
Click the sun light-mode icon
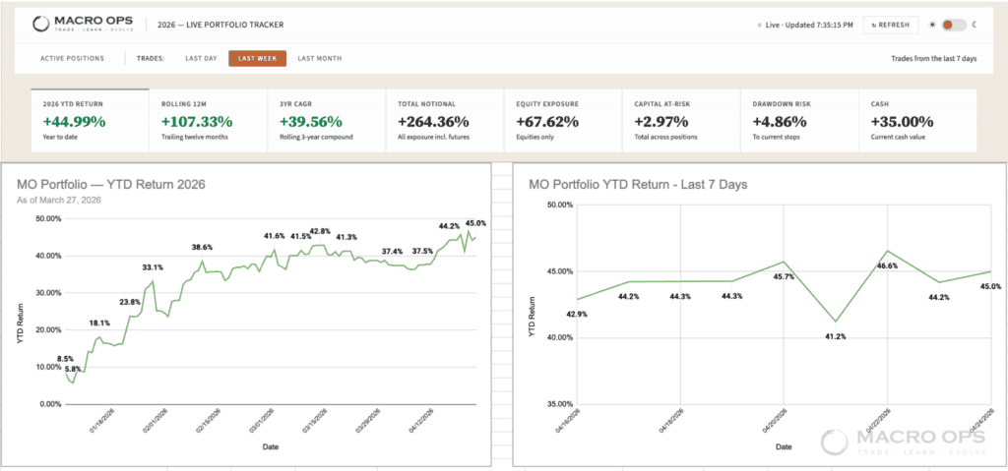coord(930,25)
